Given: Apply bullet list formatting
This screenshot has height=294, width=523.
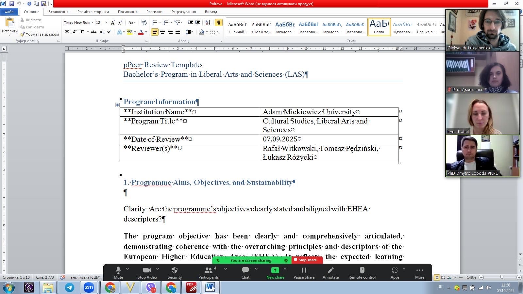Looking at the screenshot, I should [x=155, y=23].
